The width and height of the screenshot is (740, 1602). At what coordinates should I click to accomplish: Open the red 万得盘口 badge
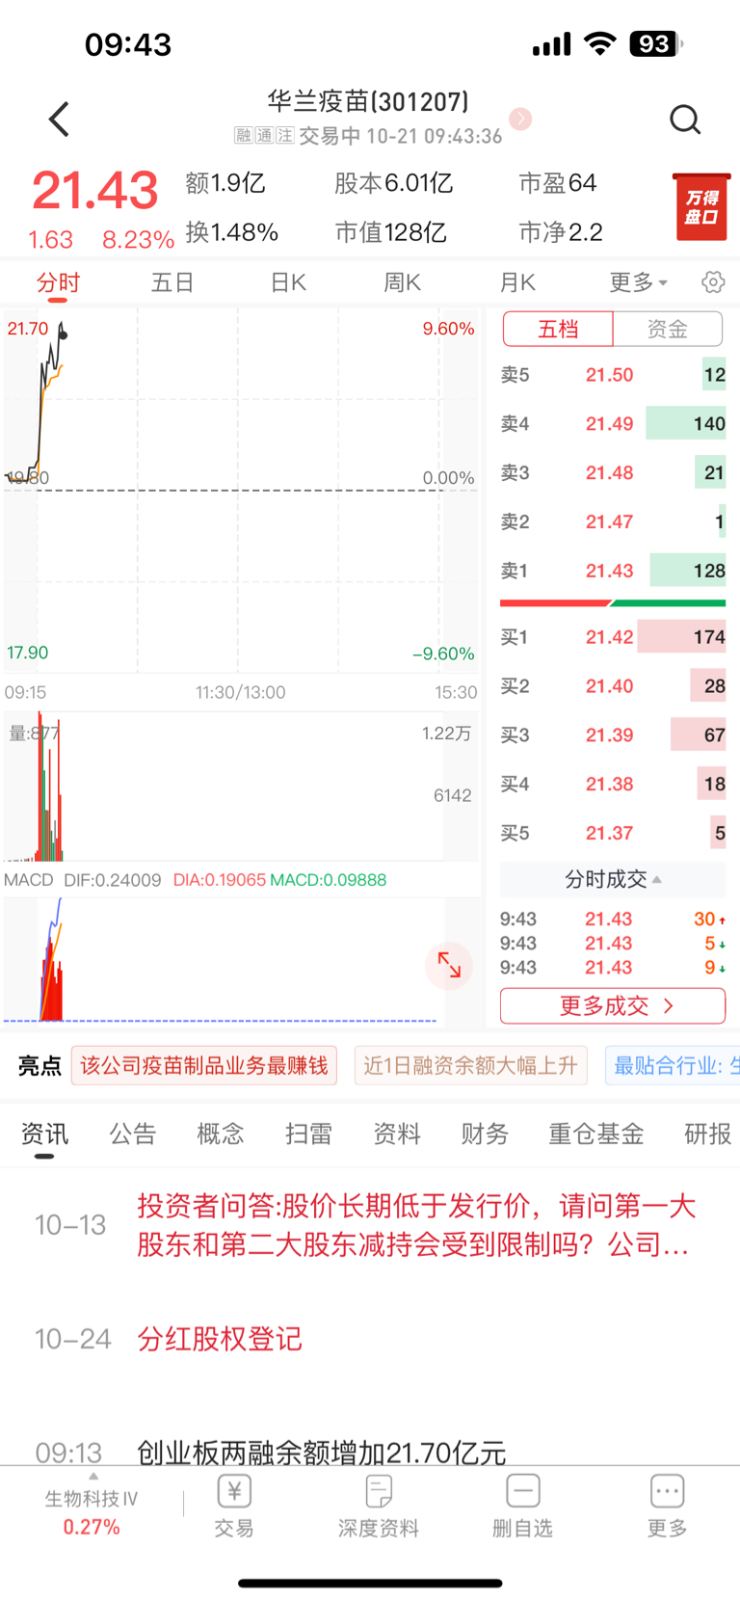click(x=701, y=207)
